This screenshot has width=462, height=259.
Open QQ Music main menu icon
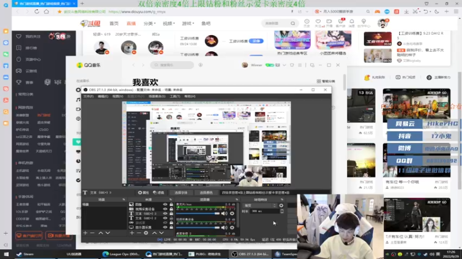coord(300,65)
